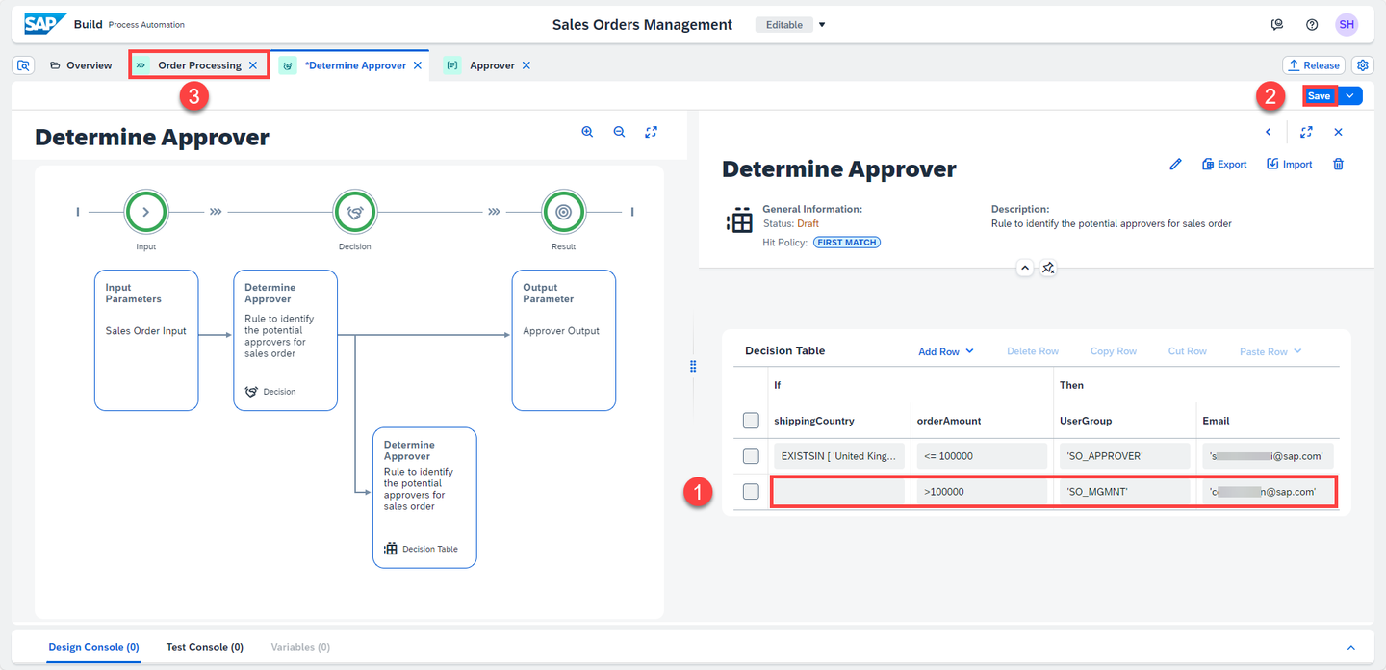Open the feedback icon in header
Image resolution: width=1386 pixels, height=670 pixels.
(1277, 25)
